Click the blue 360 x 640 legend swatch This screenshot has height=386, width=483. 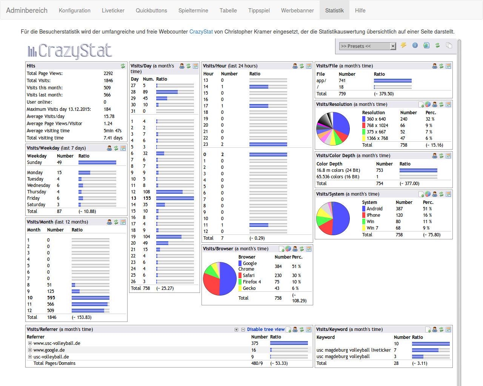point(364,119)
